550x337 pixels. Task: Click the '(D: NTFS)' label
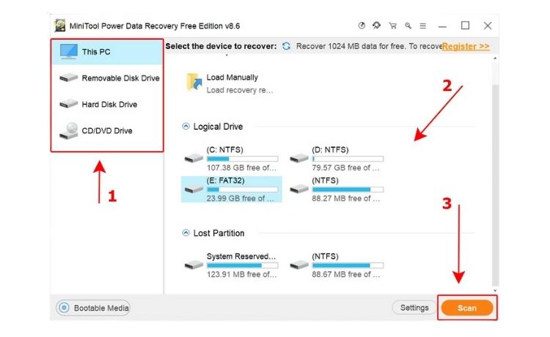coord(330,149)
